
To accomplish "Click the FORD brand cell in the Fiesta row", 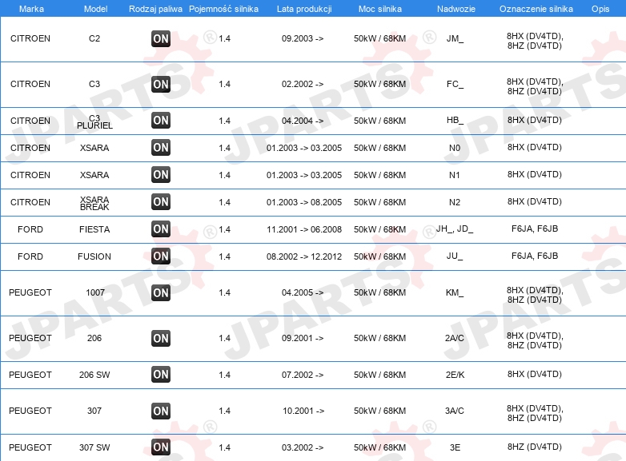I will (30, 229).
